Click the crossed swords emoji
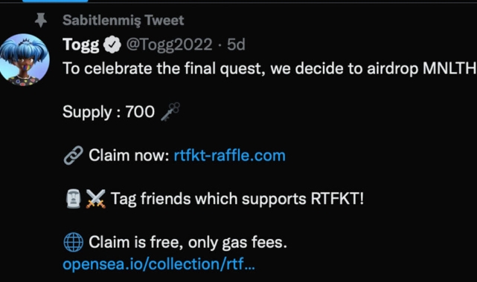The image size is (477, 282). [x=95, y=199]
